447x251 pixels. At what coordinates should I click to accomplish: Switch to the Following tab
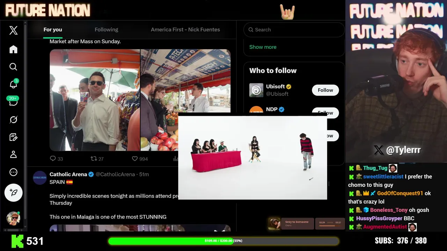coord(107,30)
